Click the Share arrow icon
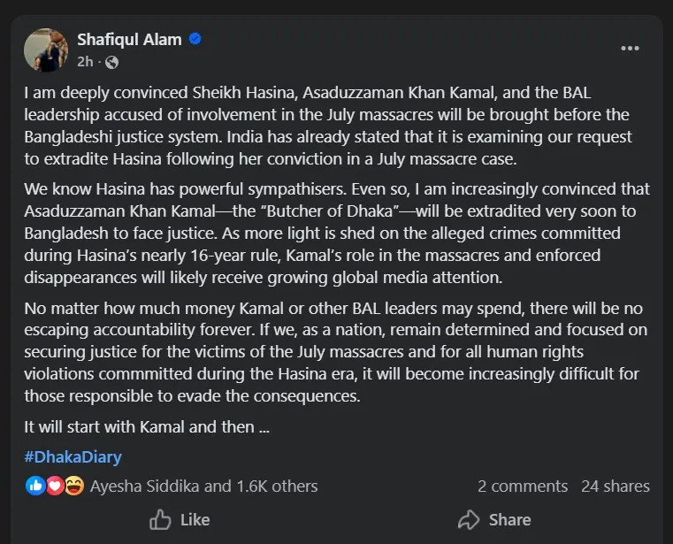 pyautogui.click(x=469, y=519)
